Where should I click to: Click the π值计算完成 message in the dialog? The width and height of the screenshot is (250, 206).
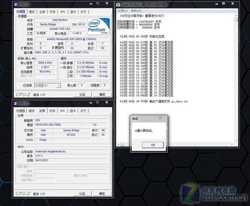pos(144,130)
